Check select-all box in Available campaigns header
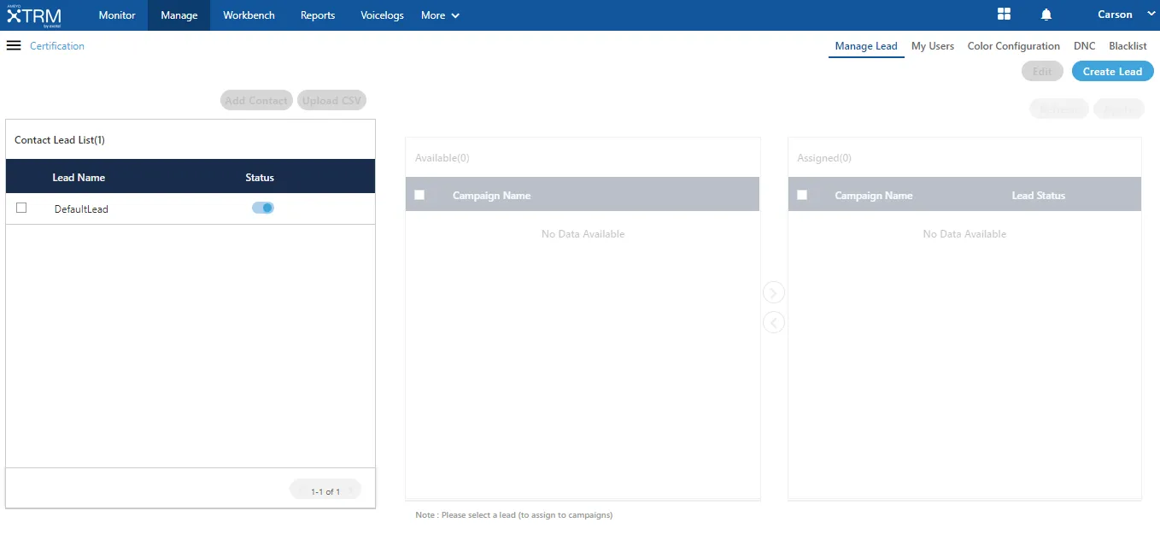This screenshot has width=1160, height=552. point(419,195)
